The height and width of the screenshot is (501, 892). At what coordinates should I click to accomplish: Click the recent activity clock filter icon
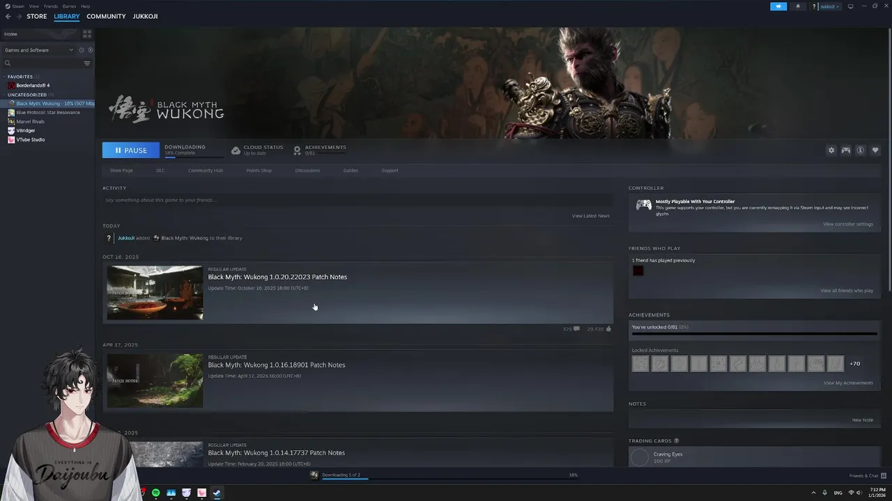[x=82, y=50]
